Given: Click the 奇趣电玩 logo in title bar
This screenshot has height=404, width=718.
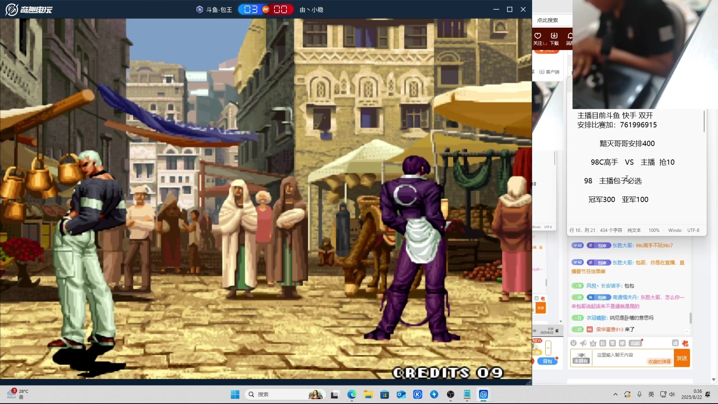Looking at the screenshot, I should coord(29,9).
